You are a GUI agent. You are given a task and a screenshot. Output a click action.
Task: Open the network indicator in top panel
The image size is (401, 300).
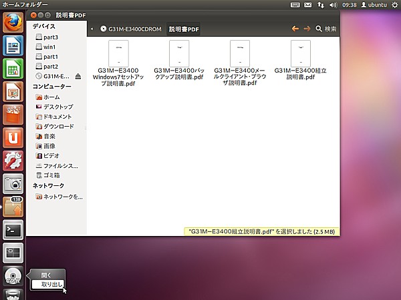point(320,5)
